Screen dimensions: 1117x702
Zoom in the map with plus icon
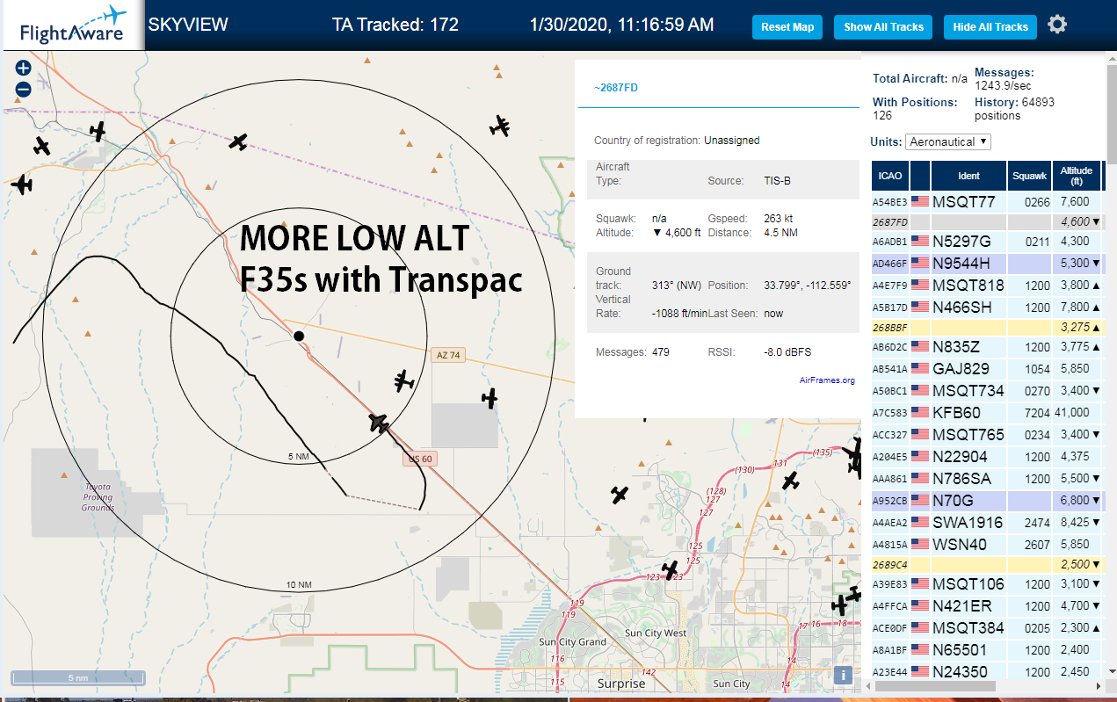tap(24, 68)
